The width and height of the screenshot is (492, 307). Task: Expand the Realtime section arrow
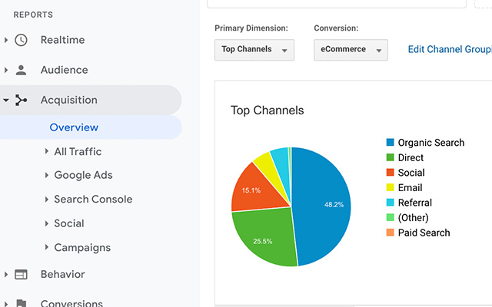click(x=6, y=40)
